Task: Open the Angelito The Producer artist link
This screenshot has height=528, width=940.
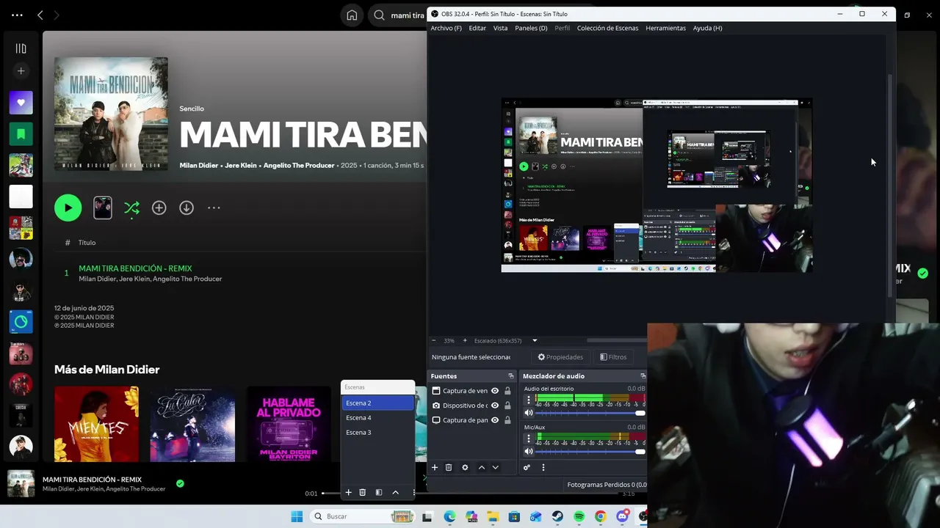Action: [x=299, y=165]
